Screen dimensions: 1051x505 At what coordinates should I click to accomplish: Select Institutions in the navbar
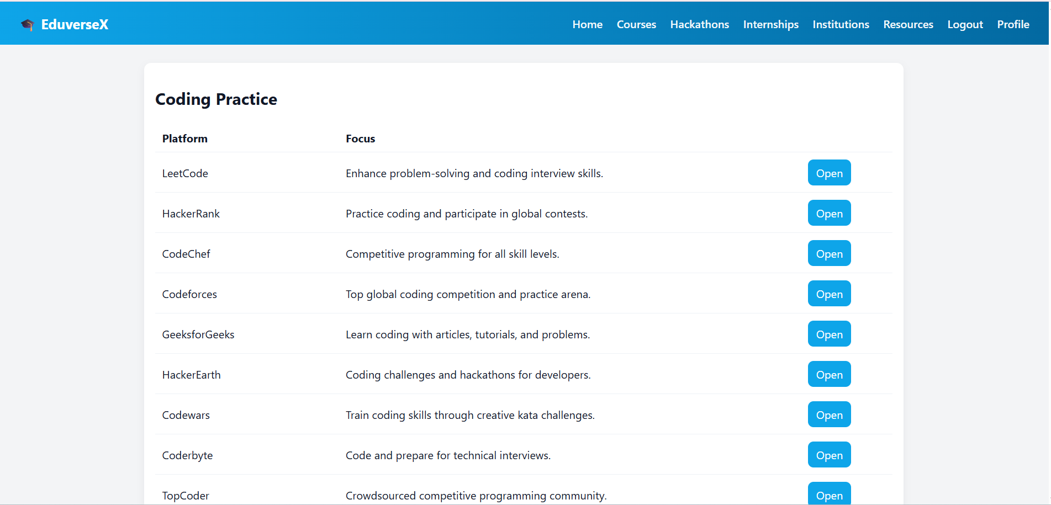[x=841, y=24]
